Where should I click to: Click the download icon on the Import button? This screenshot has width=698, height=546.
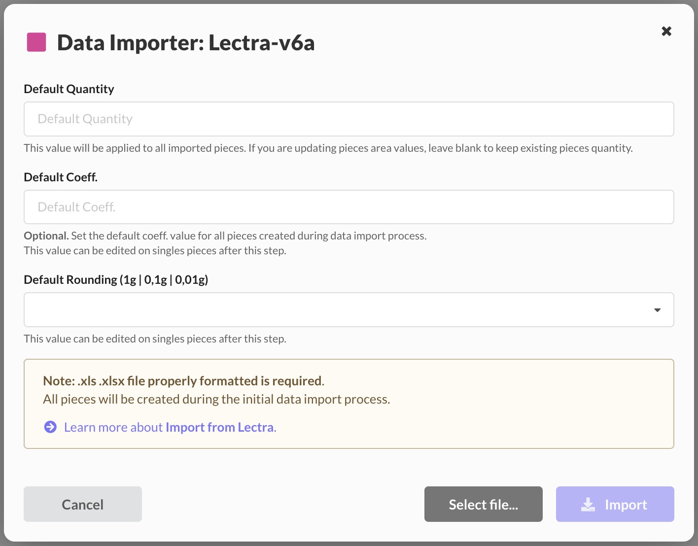point(588,505)
